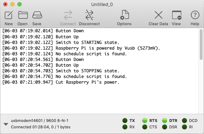Image resolution: width=204 pixels, height=134 pixels.
Task: Clear Data with the X icon
Action: click(158, 15)
